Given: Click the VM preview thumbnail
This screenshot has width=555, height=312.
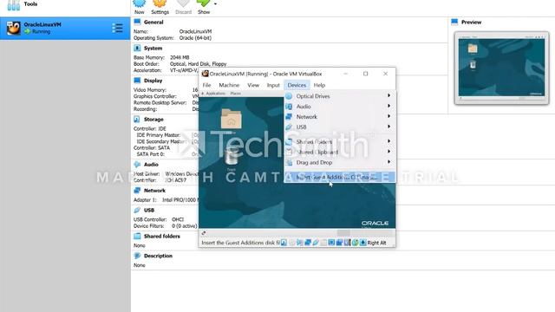Looking at the screenshot, I should [501, 68].
